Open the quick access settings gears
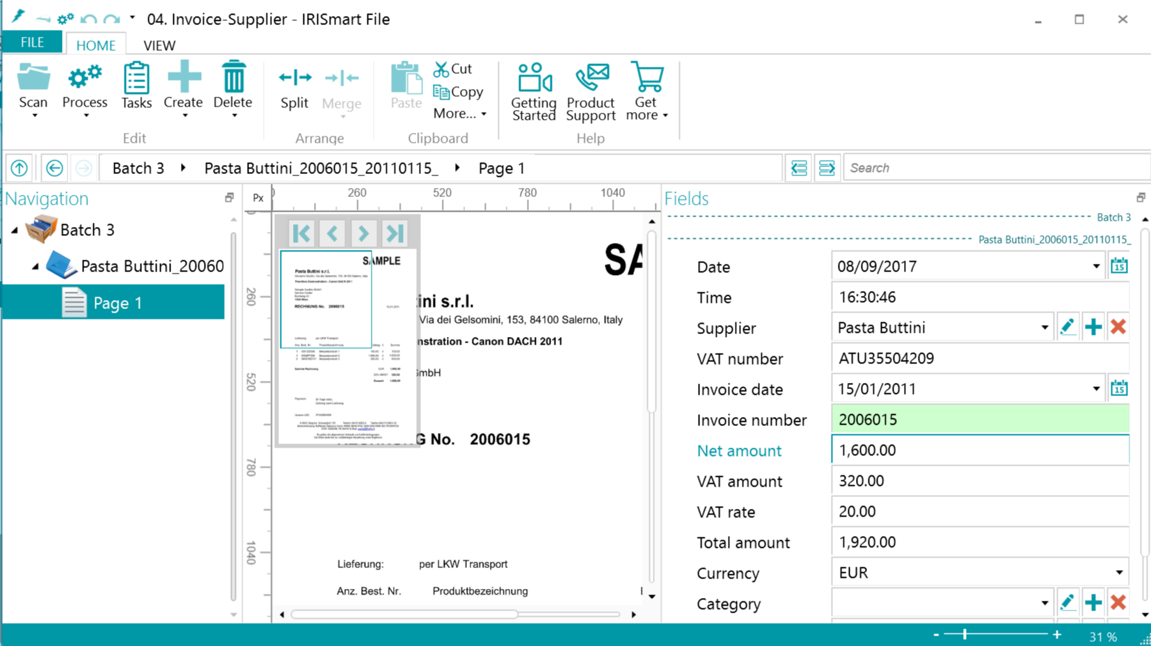Viewport: 1151px width, 646px height. [x=65, y=19]
